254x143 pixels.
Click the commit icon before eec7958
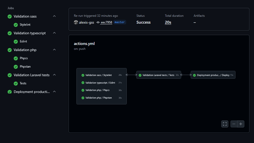(x=98, y=22)
